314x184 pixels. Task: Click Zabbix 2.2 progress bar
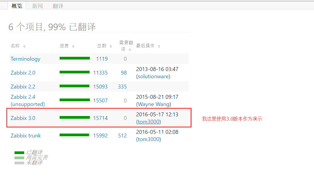pyautogui.click(x=75, y=86)
